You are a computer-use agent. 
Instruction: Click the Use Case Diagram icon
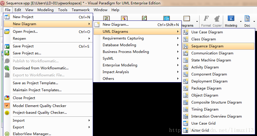186,32
